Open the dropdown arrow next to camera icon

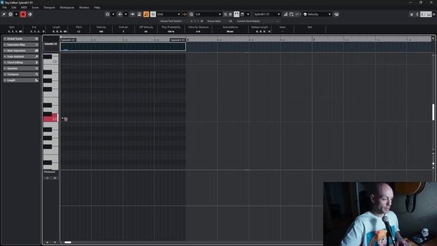coord(113,14)
